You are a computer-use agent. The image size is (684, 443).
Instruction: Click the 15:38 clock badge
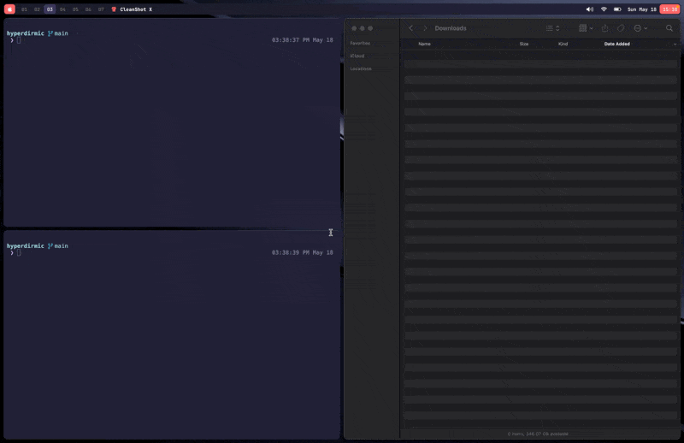(x=669, y=9)
